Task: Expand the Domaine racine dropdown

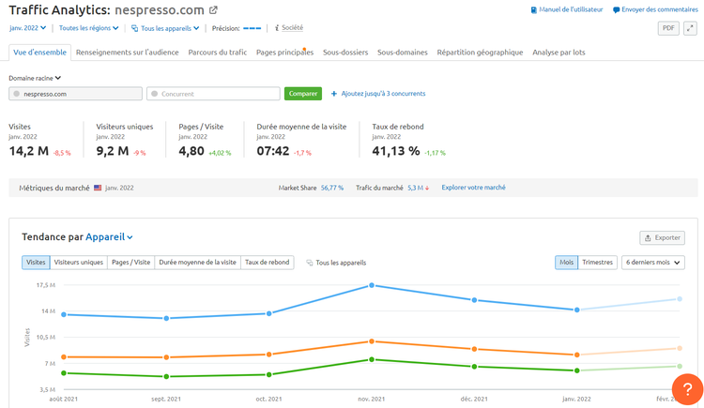Action: tap(35, 78)
